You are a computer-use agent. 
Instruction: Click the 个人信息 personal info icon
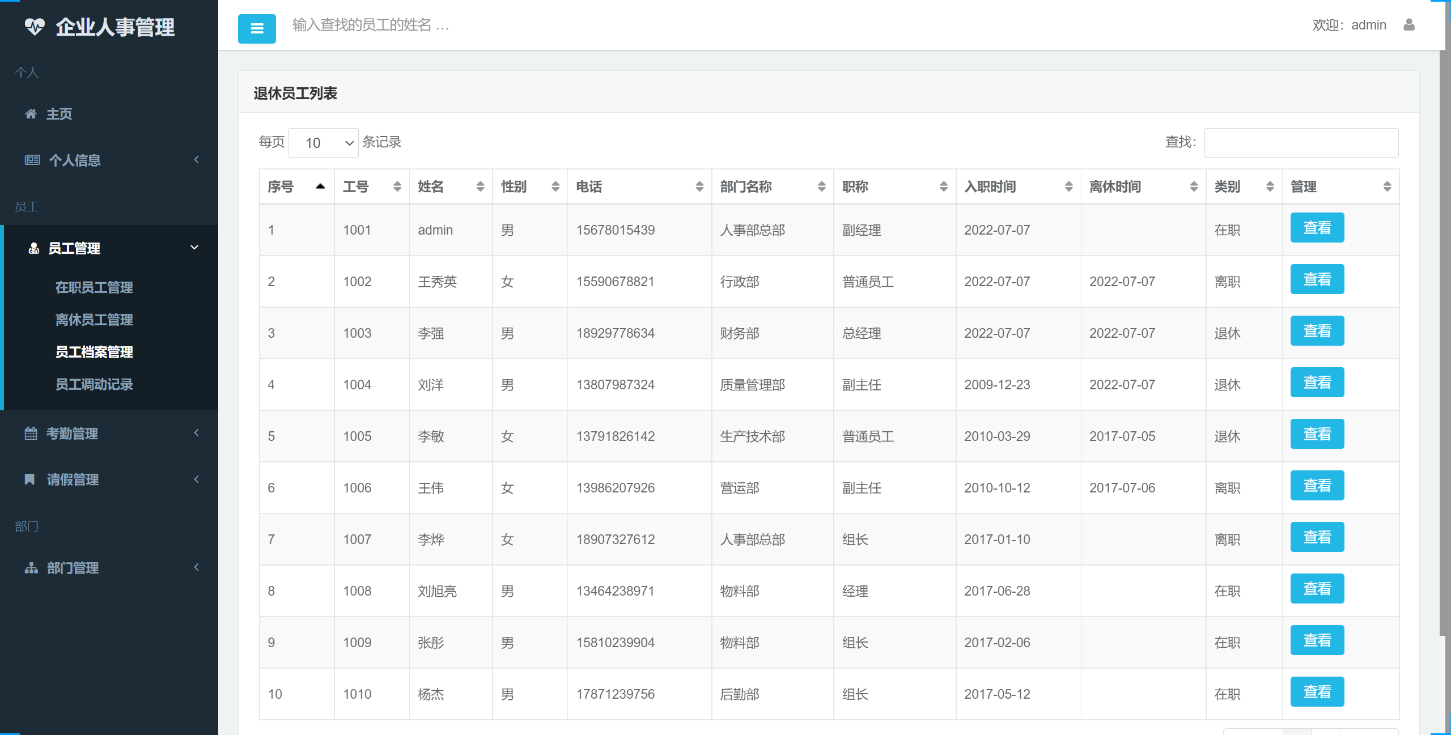(32, 160)
